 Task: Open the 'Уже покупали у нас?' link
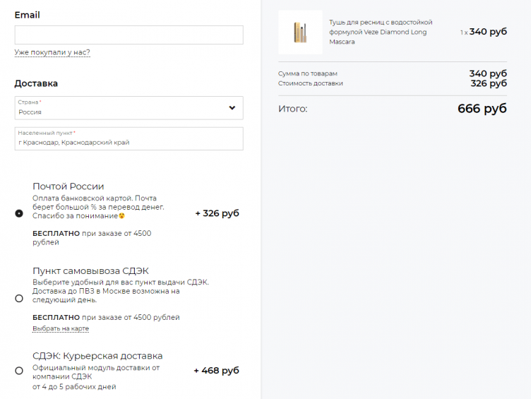point(52,52)
